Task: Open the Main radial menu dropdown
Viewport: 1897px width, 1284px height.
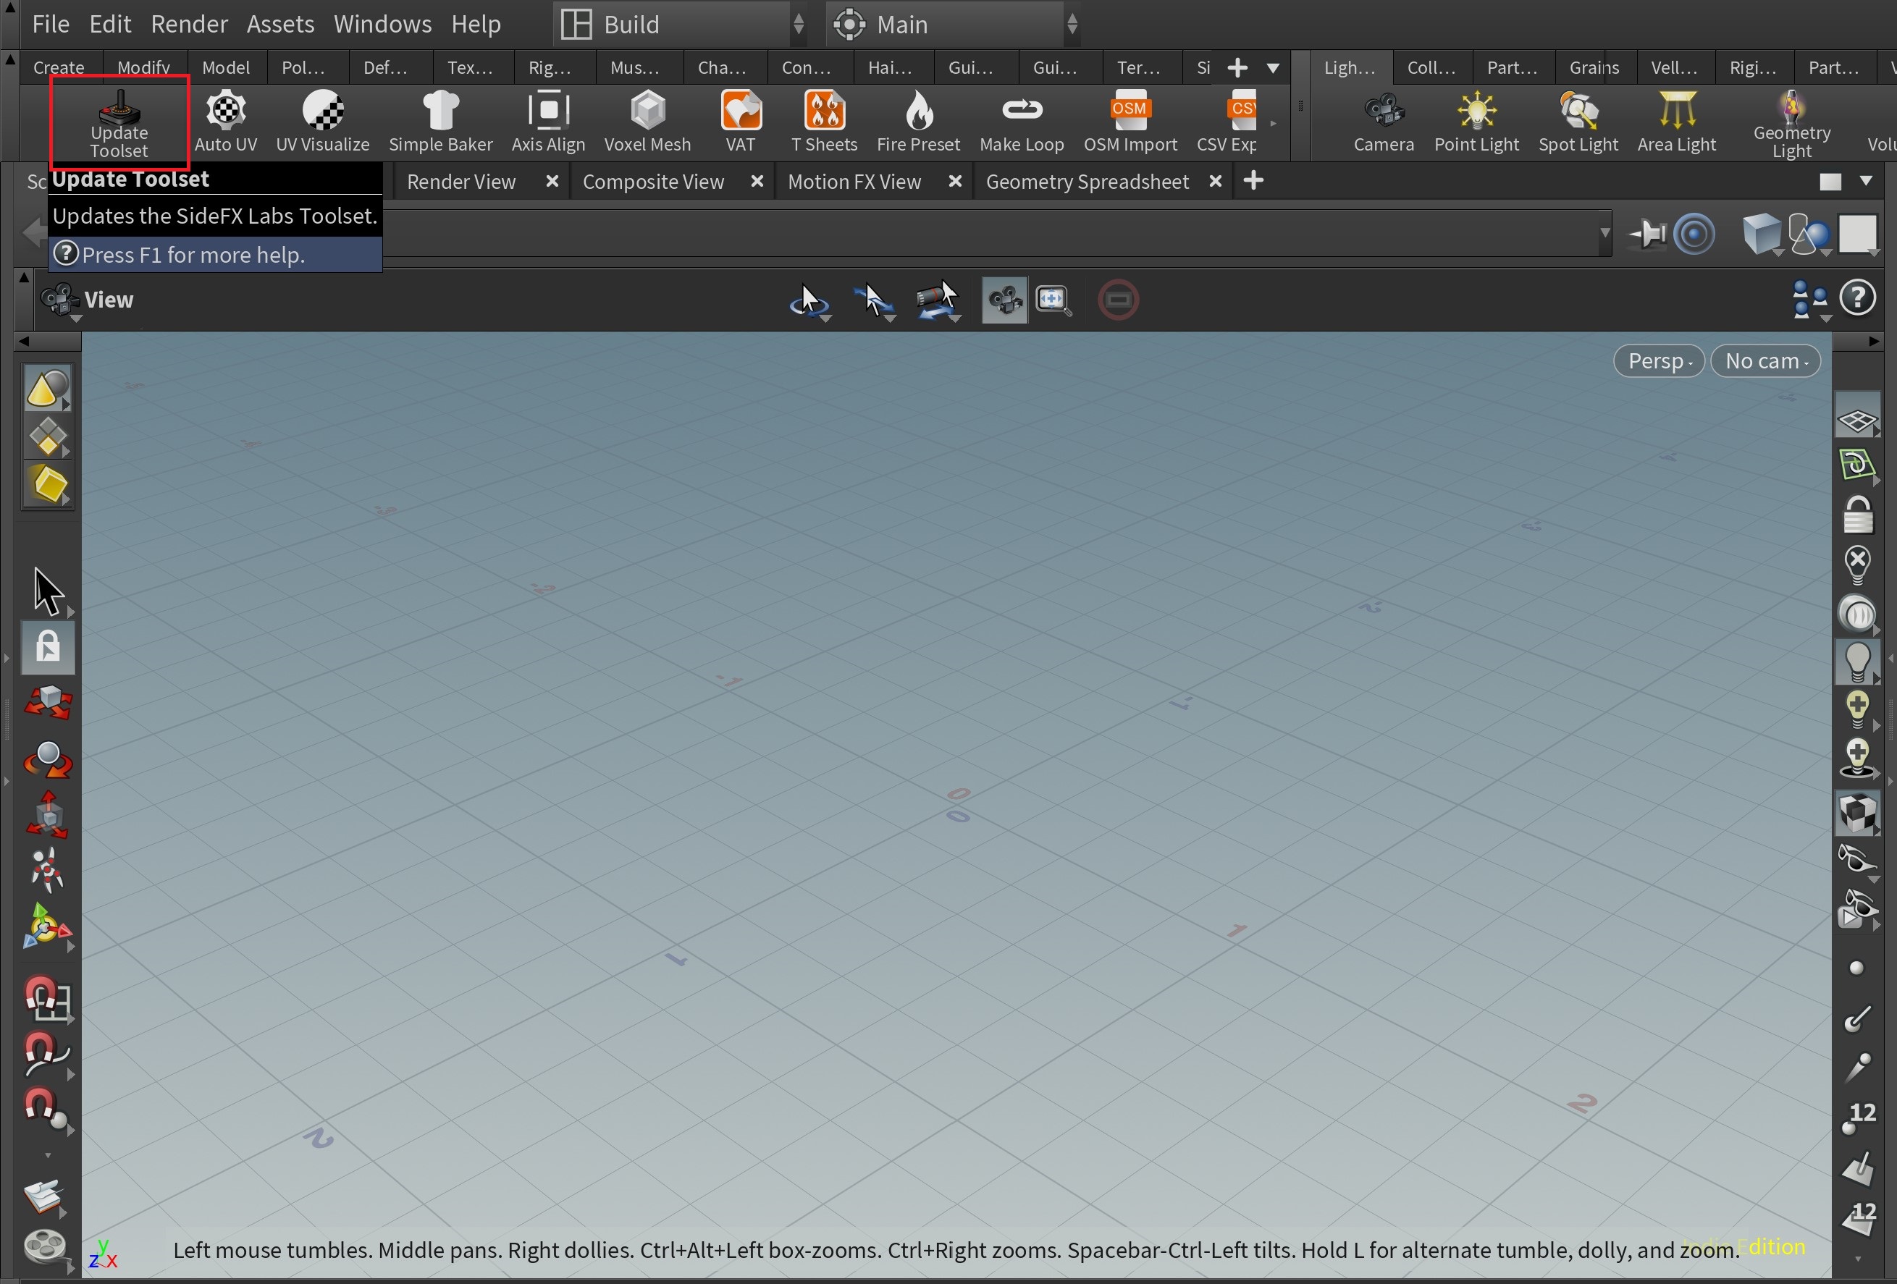Action: pos(955,25)
